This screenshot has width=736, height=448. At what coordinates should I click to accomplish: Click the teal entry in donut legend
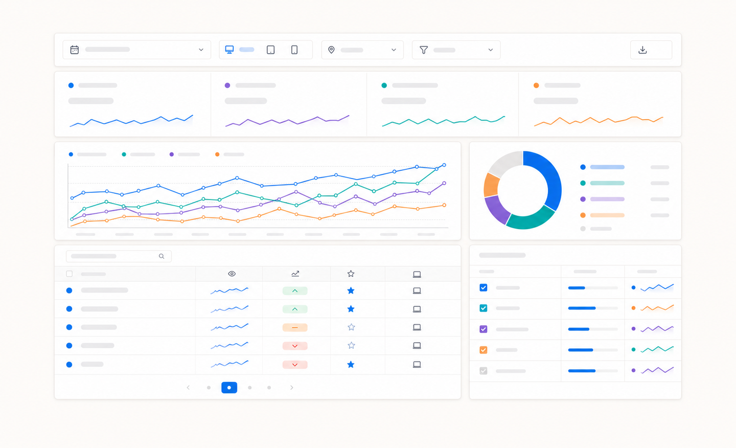click(603, 183)
